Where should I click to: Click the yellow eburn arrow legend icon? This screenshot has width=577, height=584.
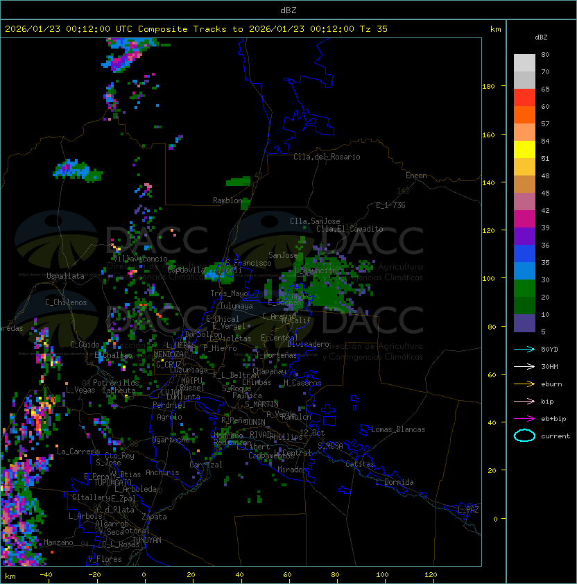coord(524,384)
